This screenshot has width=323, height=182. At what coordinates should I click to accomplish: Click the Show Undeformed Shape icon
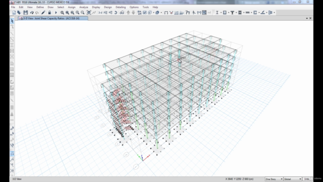(166, 13)
